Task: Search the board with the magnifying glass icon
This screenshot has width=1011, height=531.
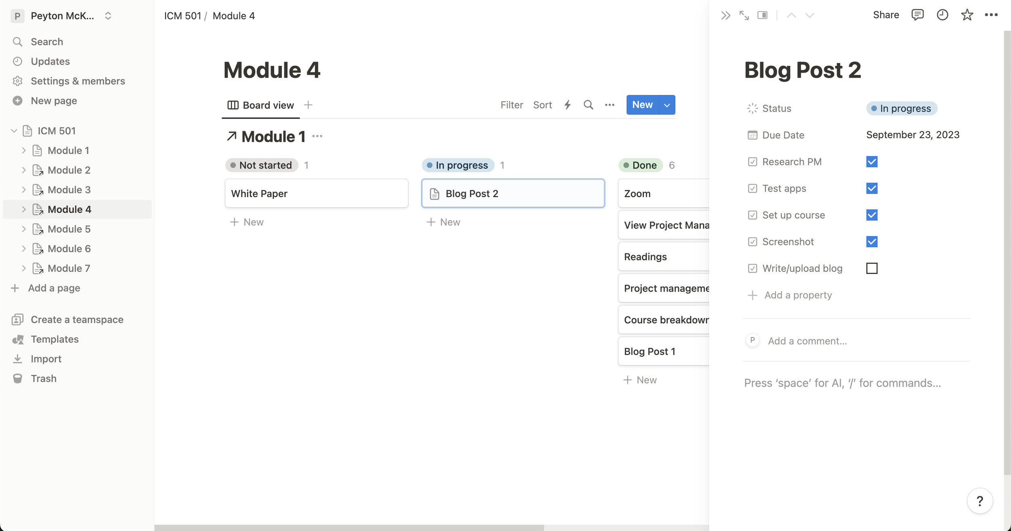Action: pos(588,105)
